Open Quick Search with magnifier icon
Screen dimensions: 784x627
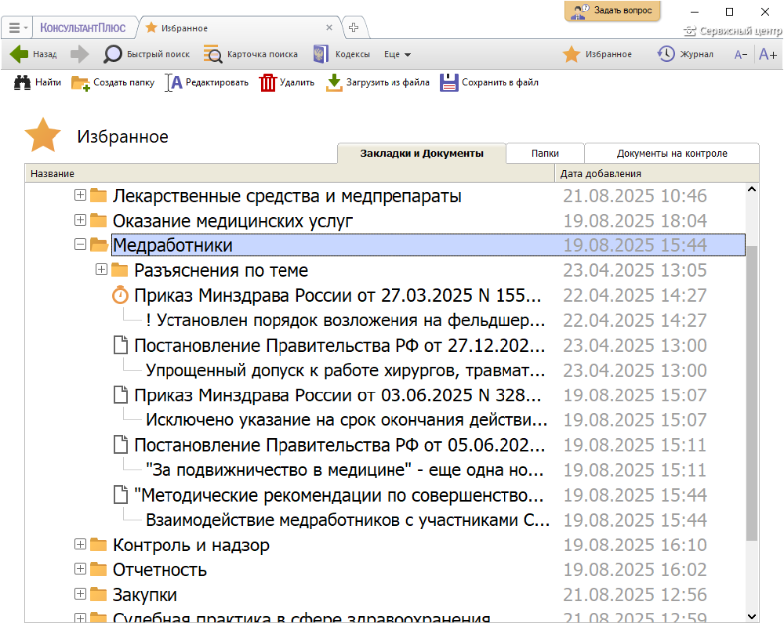(114, 54)
